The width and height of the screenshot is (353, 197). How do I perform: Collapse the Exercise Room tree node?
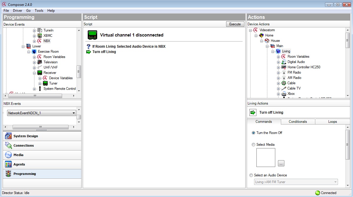click(29, 52)
